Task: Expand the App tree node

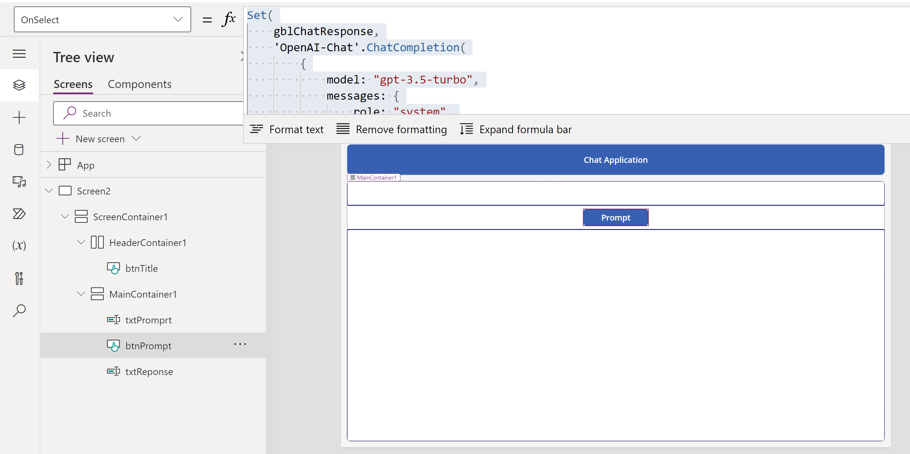Action: pyautogui.click(x=49, y=165)
